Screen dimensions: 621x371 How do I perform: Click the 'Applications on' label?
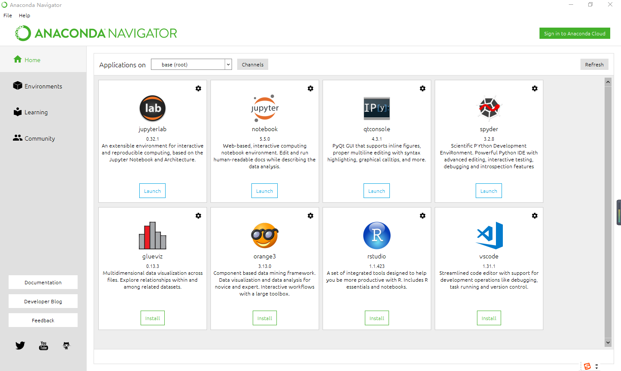pyautogui.click(x=122, y=65)
